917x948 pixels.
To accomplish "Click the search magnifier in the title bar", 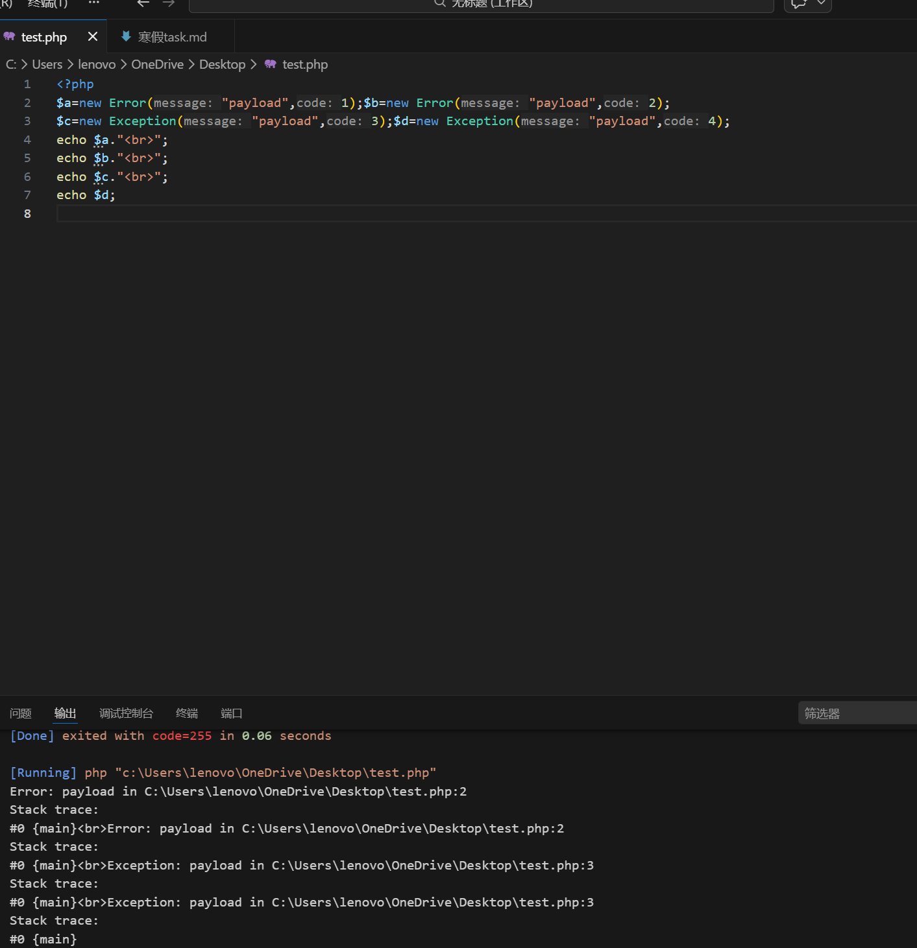I will pyautogui.click(x=440, y=3).
